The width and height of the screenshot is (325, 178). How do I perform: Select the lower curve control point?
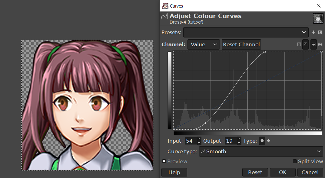[x=205, y=123]
